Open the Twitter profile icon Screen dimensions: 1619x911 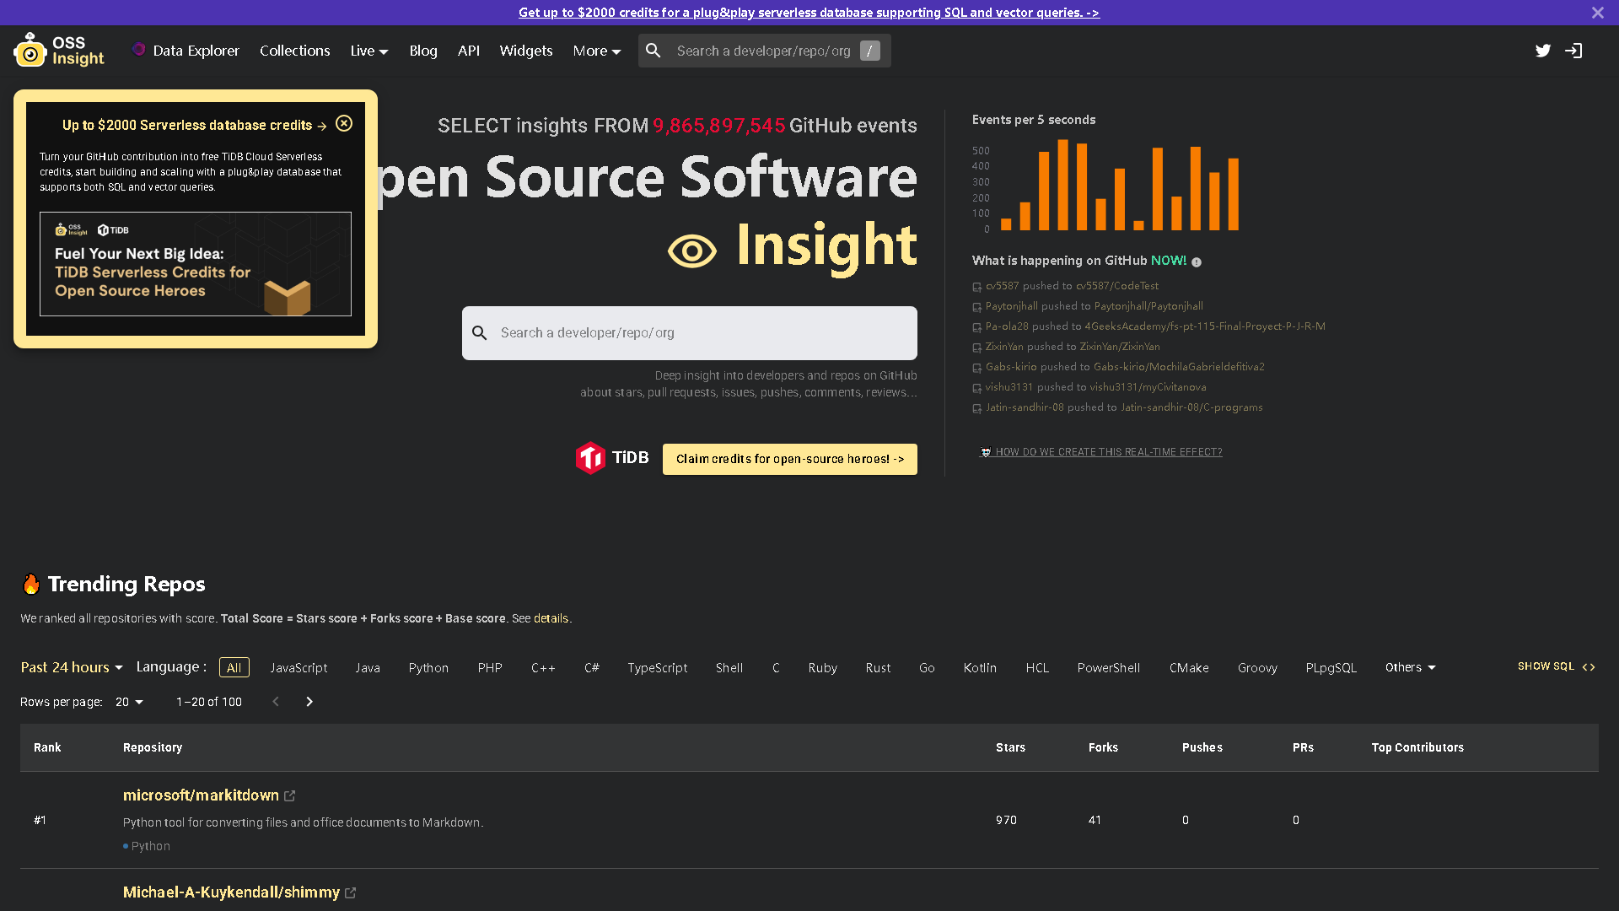click(x=1543, y=51)
